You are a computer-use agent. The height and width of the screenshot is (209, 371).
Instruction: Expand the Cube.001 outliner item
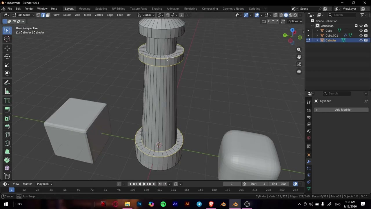point(317,35)
